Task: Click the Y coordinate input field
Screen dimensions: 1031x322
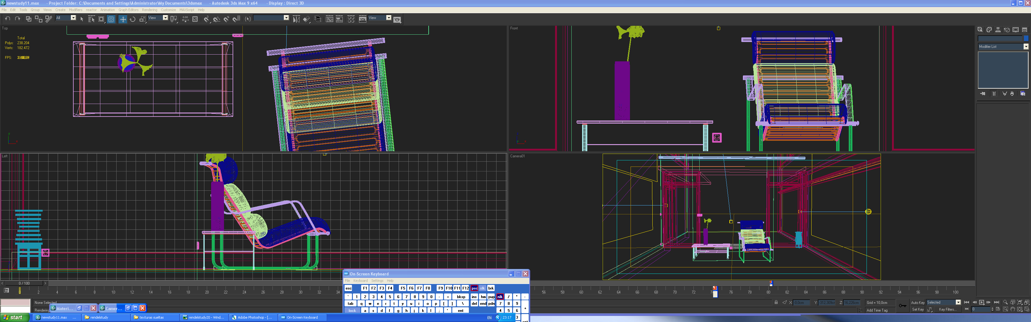Action: (x=827, y=302)
